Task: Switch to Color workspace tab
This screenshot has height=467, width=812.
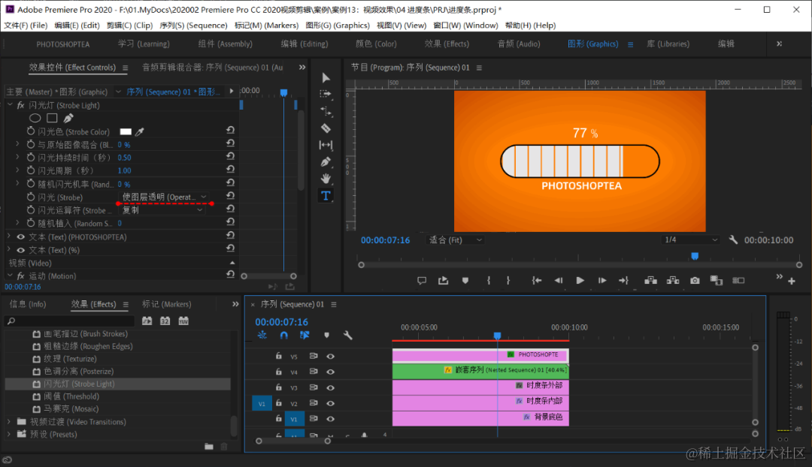Action: [x=376, y=44]
